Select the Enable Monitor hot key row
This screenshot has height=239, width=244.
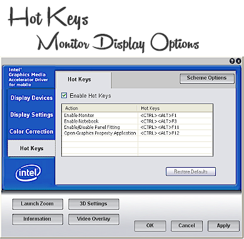[x=137, y=115]
